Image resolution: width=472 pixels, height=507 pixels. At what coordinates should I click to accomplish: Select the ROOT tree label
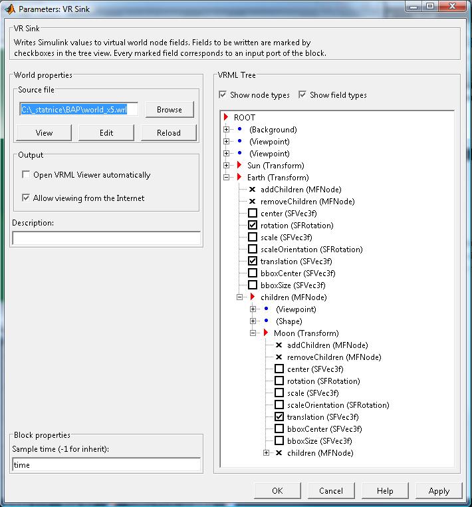tap(245, 117)
